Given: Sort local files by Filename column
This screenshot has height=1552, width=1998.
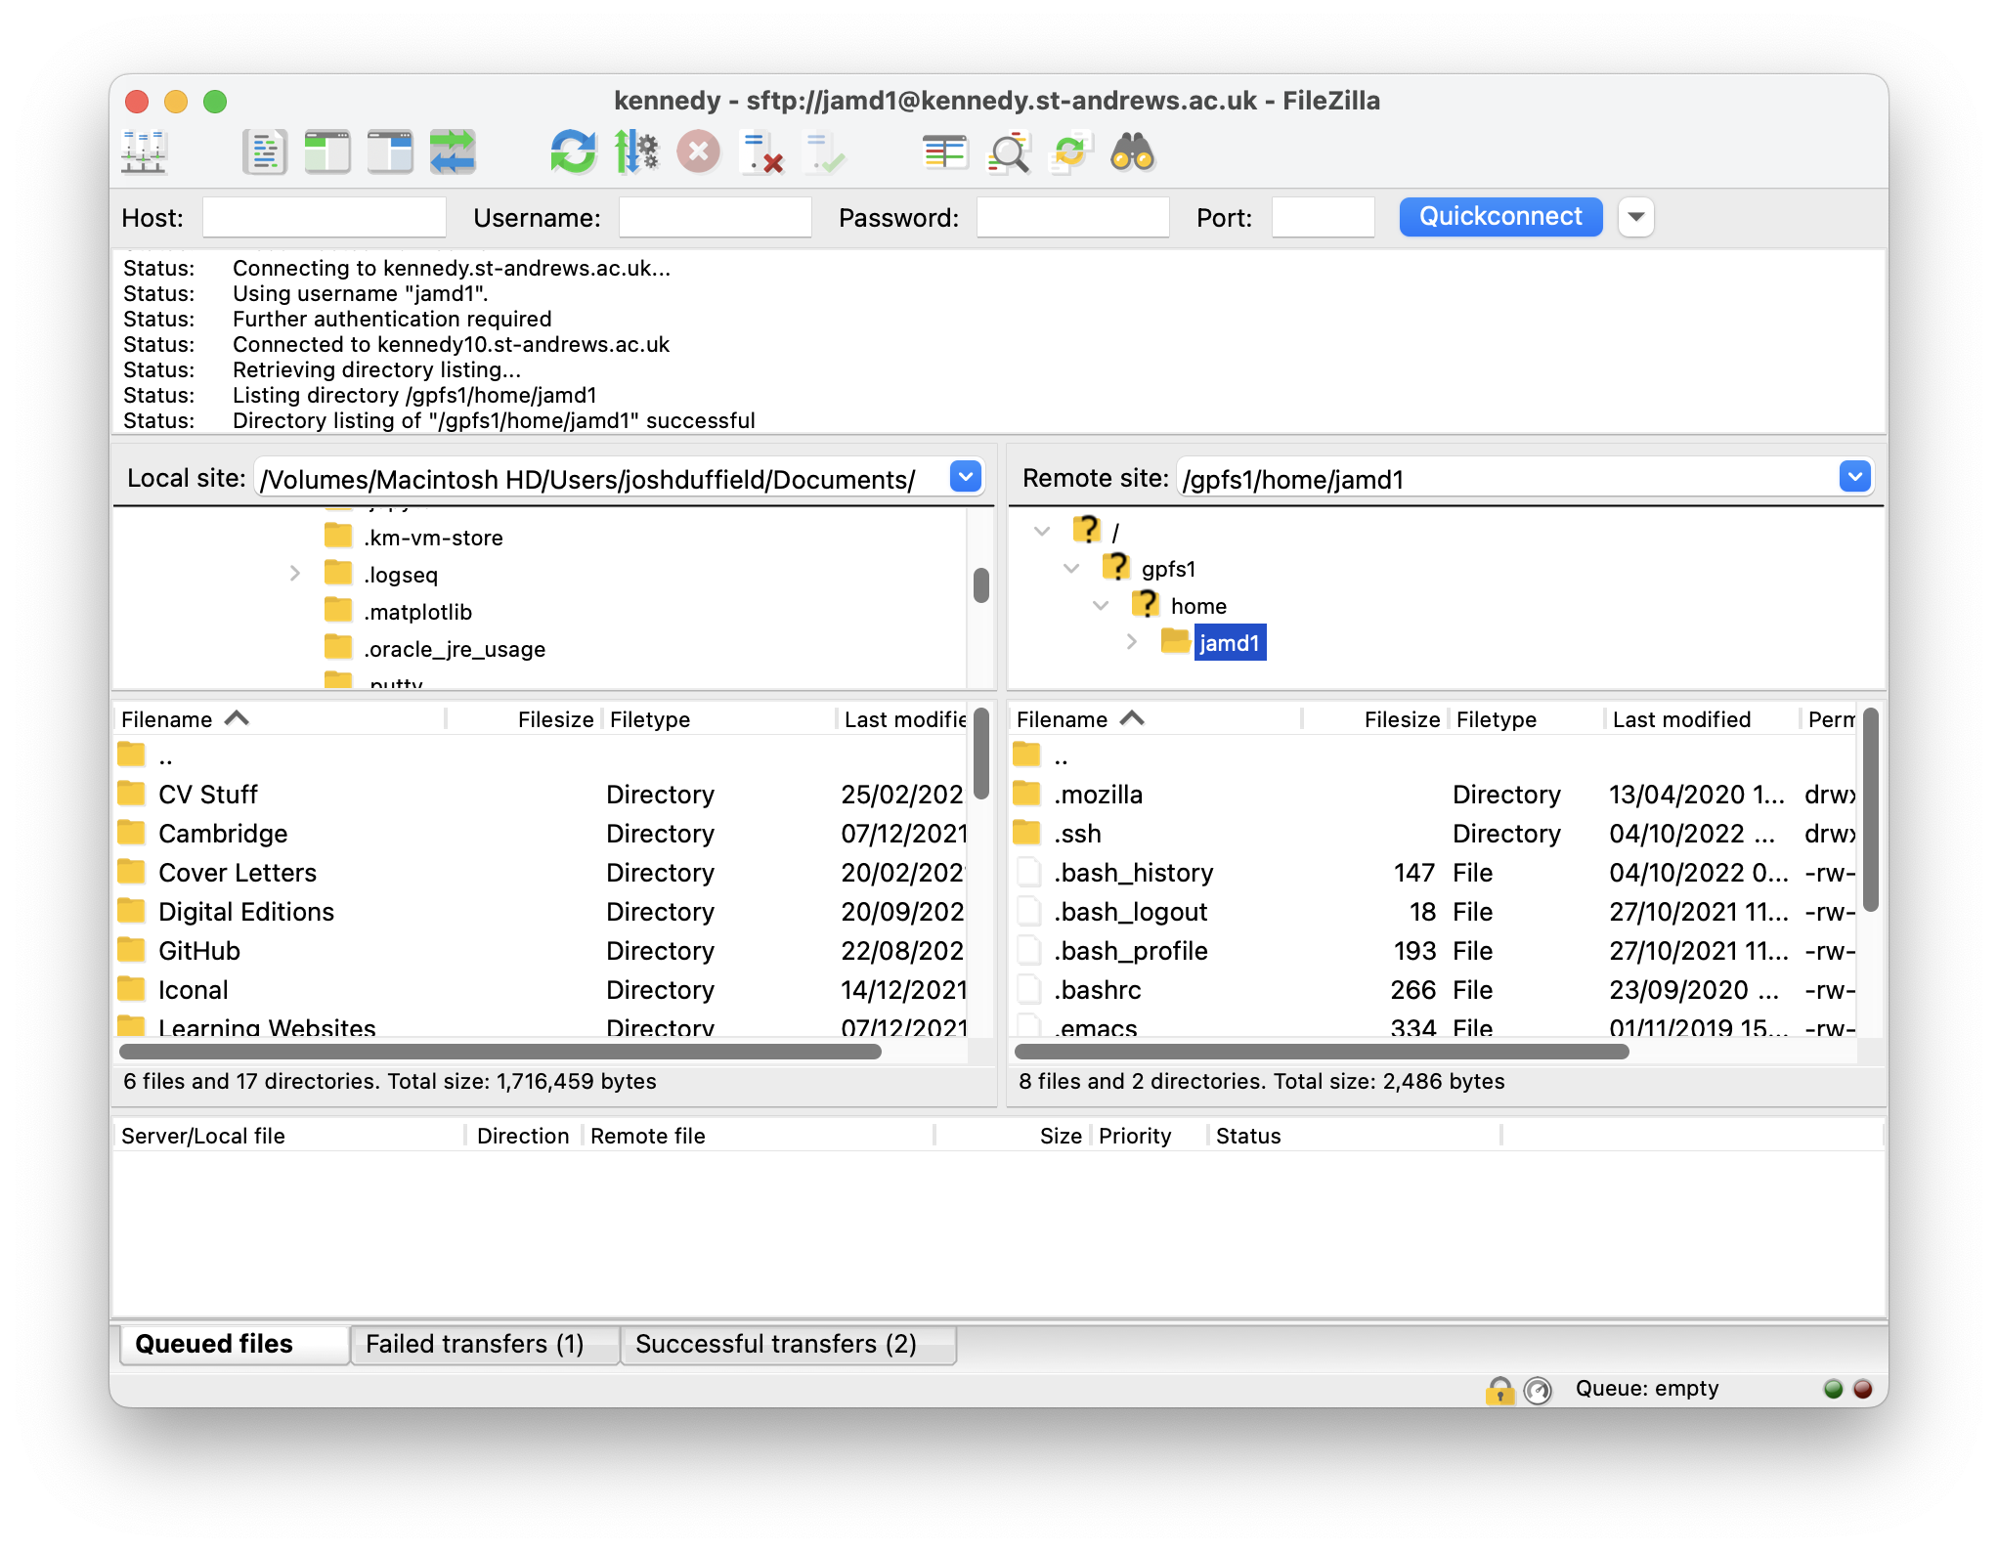Looking at the screenshot, I should tap(279, 719).
